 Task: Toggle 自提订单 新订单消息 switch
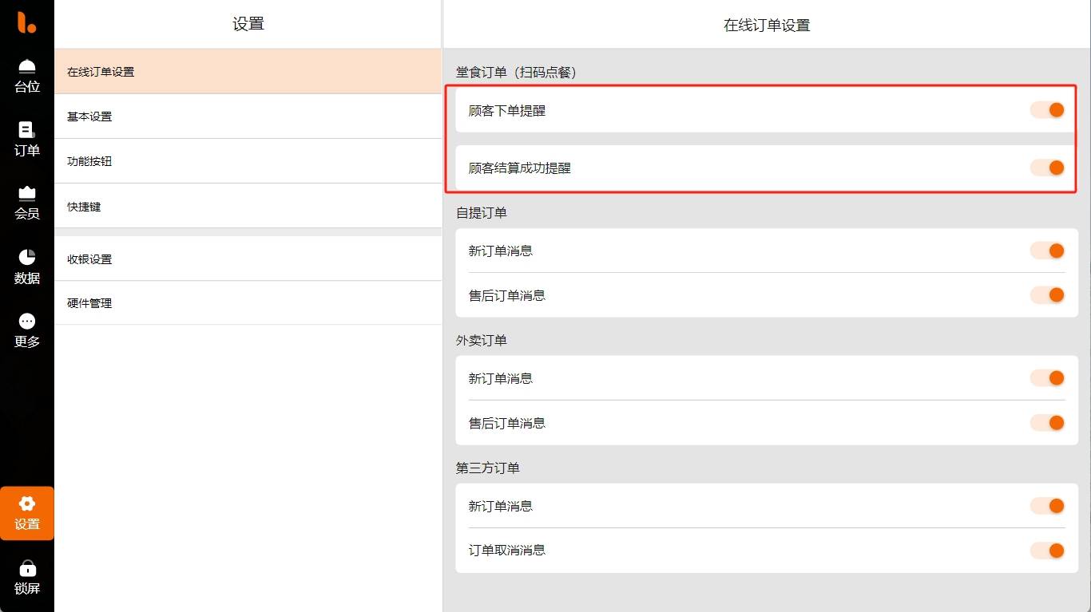pos(1048,251)
